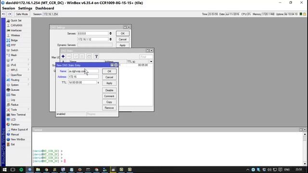Open Quick Set in the sidebar
Screen dimensions: 308x173
(16, 20)
